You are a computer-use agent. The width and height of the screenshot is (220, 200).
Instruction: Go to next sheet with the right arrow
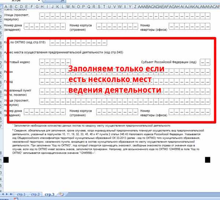coord(7,194)
